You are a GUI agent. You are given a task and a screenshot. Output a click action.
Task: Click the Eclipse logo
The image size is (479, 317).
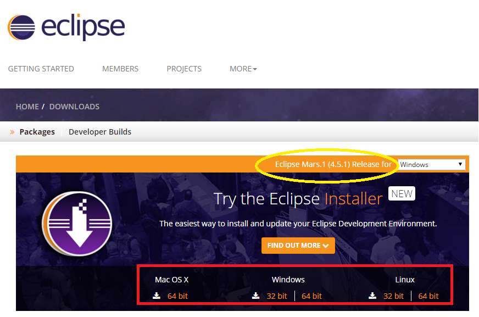(66, 27)
